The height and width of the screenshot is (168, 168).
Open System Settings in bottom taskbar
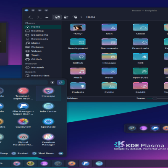tap(58, 163)
